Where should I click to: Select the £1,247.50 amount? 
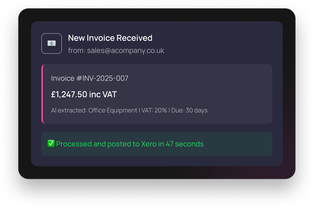coord(69,94)
